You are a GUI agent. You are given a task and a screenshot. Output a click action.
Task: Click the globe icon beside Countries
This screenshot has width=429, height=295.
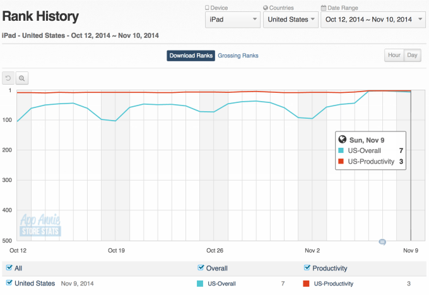coord(265,8)
